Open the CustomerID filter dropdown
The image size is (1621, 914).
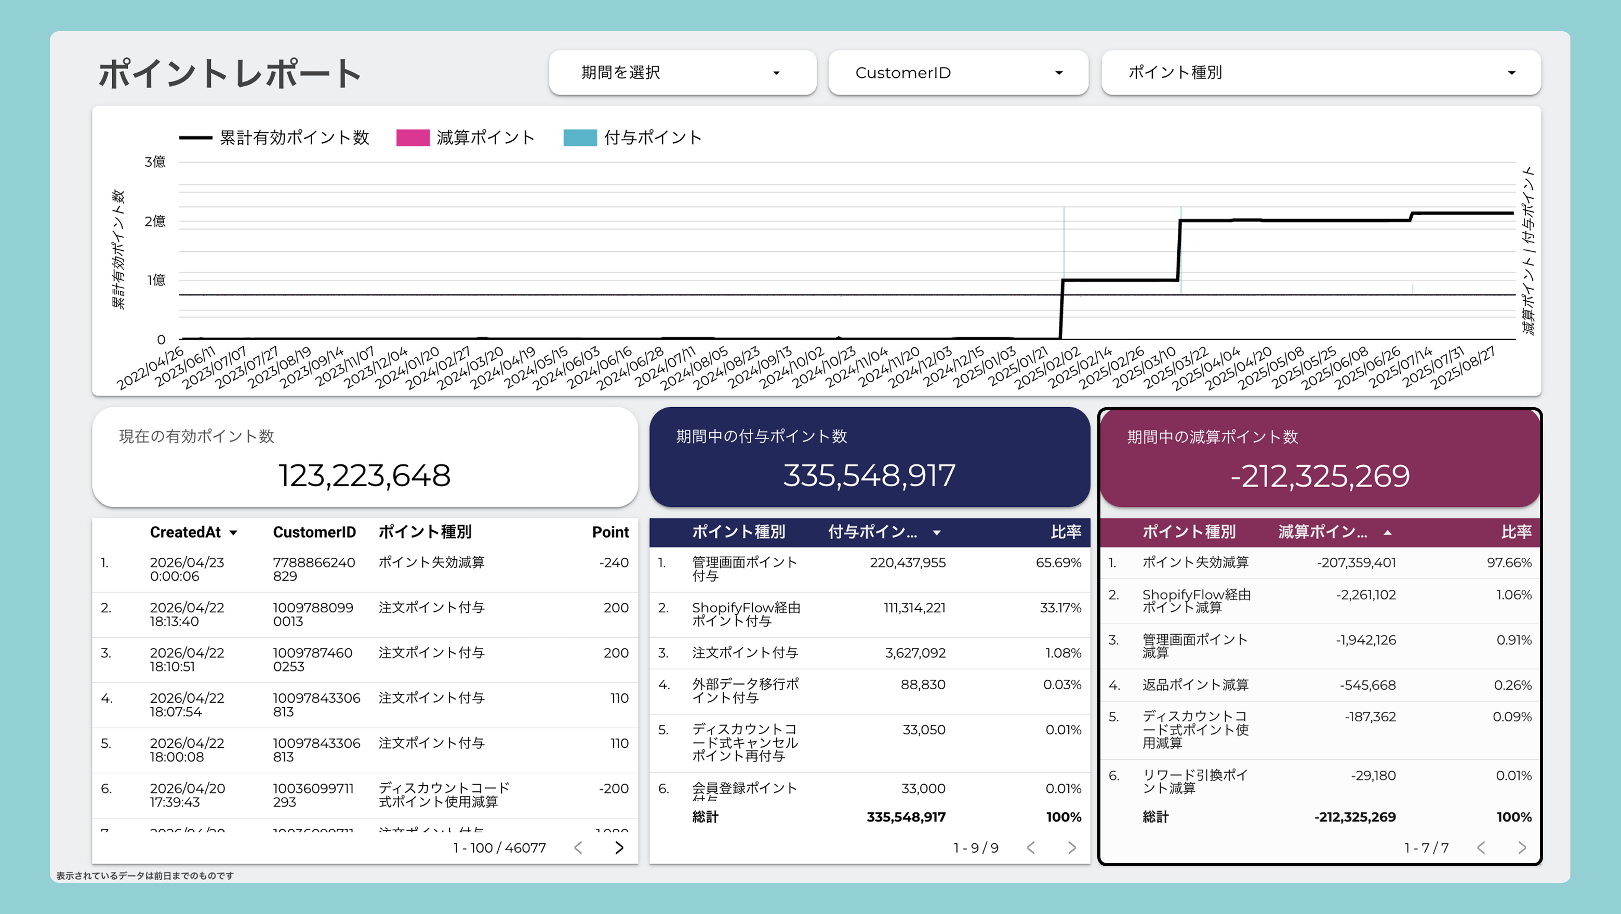click(958, 72)
